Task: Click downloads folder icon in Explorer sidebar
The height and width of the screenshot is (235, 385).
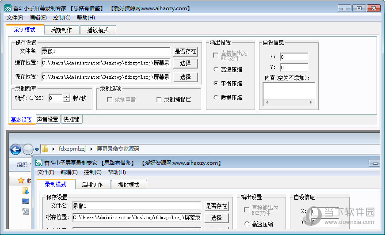Action: click(x=26, y=191)
